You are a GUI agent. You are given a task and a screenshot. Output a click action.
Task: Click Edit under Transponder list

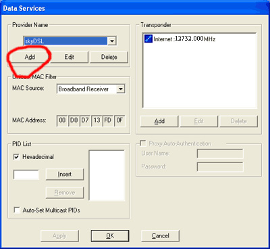[x=199, y=121]
